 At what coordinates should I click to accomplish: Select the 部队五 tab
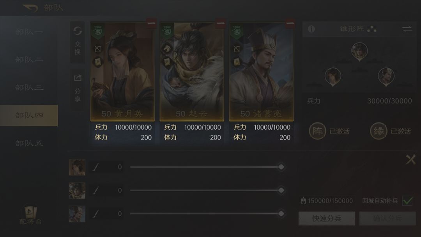pyautogui.click(x=29, y=143)
